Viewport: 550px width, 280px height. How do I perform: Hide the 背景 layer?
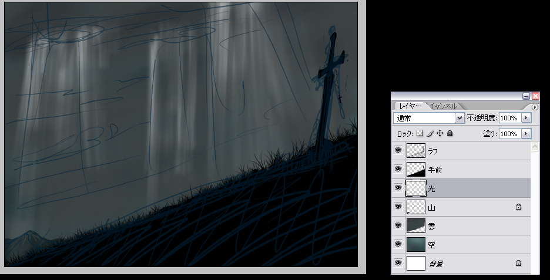coord(398,263)
